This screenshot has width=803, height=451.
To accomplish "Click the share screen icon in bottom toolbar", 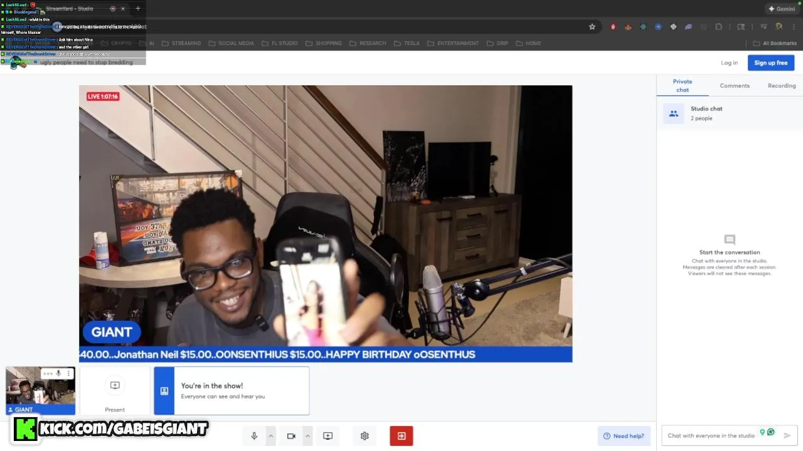I will point(327,436).
